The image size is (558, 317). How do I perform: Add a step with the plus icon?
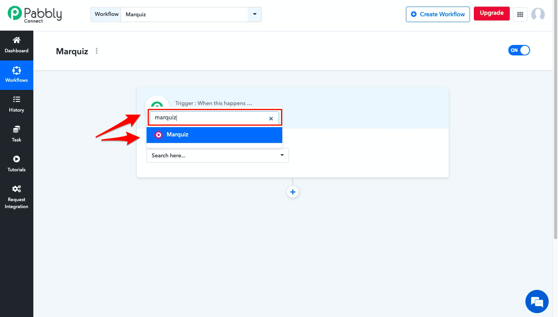tap(293, 192)
